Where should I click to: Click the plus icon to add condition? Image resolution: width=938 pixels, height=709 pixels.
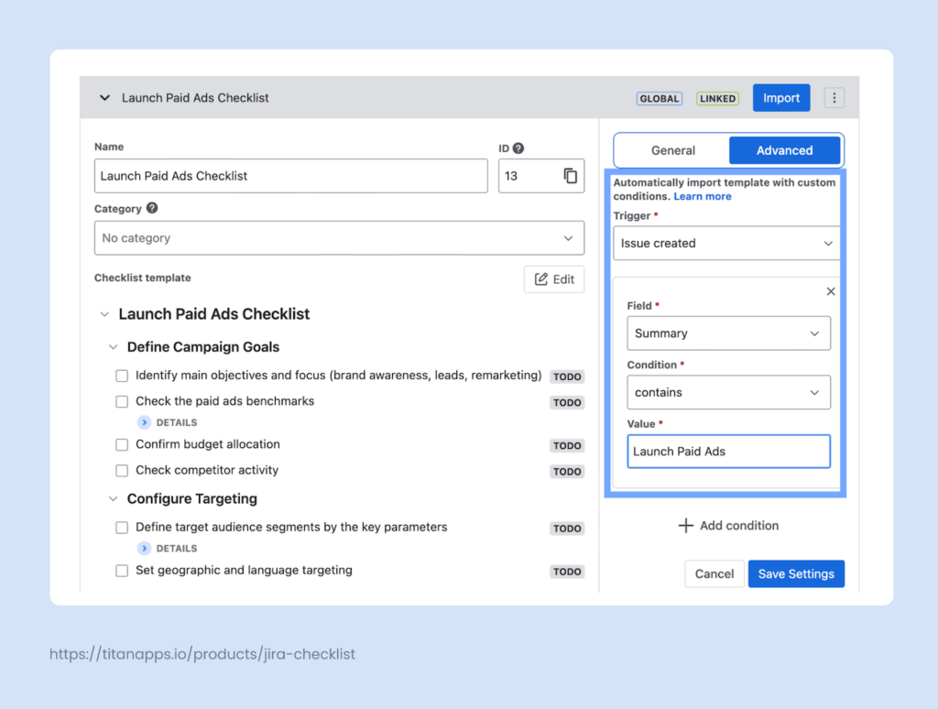[x=685, y=526]
